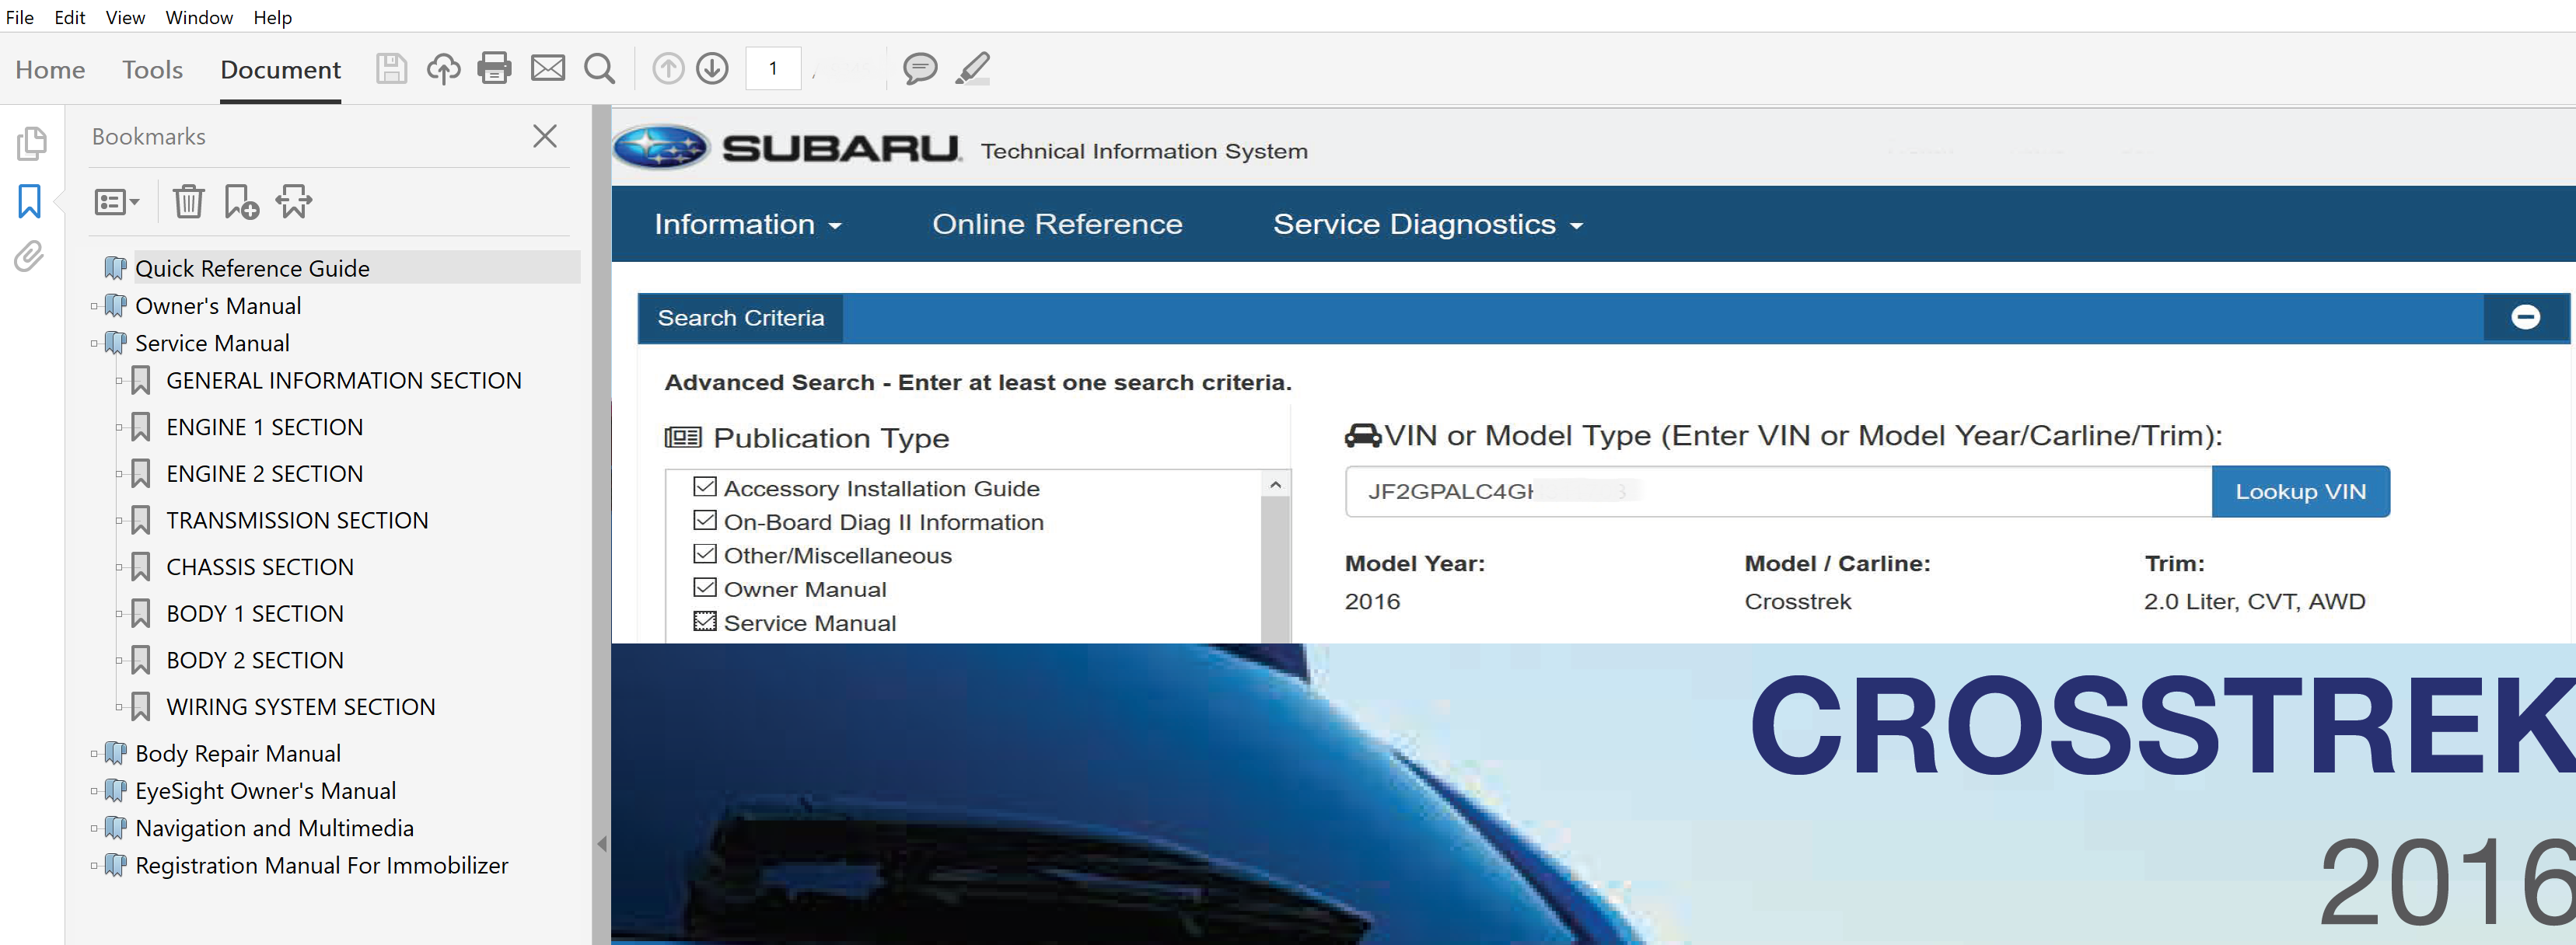Uncheck Accessory Installation Guide checkbox
This screenshot has width=2576, height=945.
point(705,487)
